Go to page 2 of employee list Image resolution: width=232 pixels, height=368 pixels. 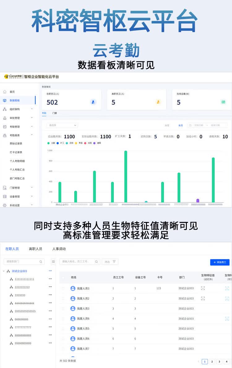coord(212,362)
